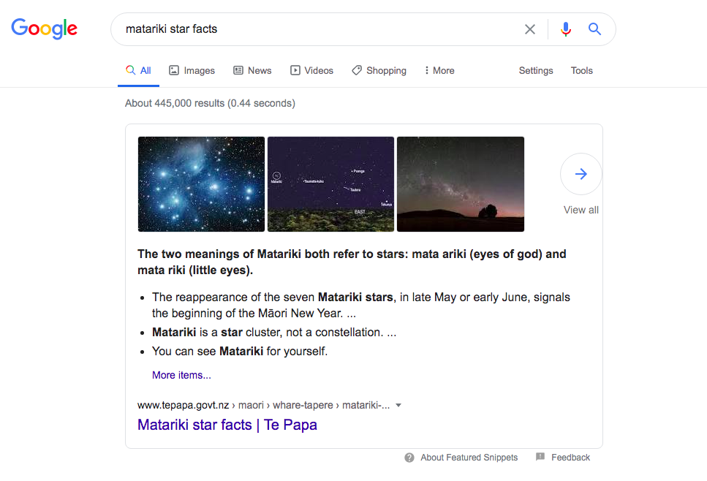Viewport: 707px width, 481px height.
Task: Open the Videos tab
Action: pyautogui.click(x=311, y=71)
